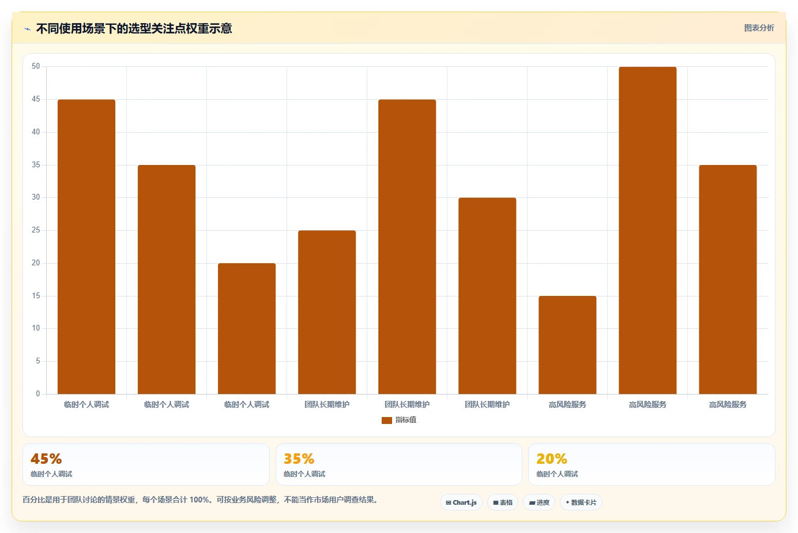This screenshot has width=798, height=533.
Task: Click the 进度 tag
Action: pos(539,502)
